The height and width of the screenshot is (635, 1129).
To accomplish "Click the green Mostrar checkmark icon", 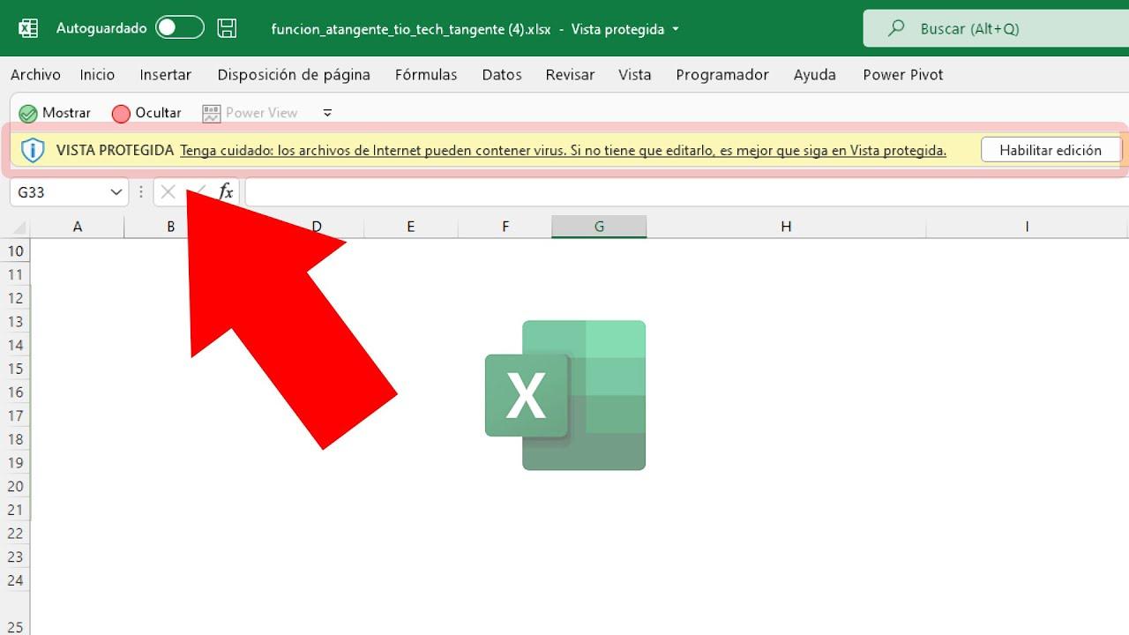I will tap(28, 114).
